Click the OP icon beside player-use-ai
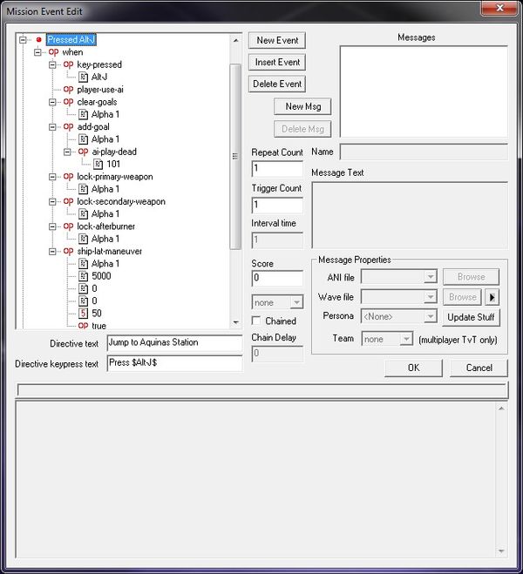Screen dimensions: 523x574 pyautogui.click(x=69, y=89)
